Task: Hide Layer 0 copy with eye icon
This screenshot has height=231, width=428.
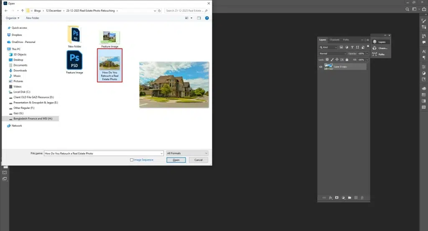Action: (x=321, y=67)
